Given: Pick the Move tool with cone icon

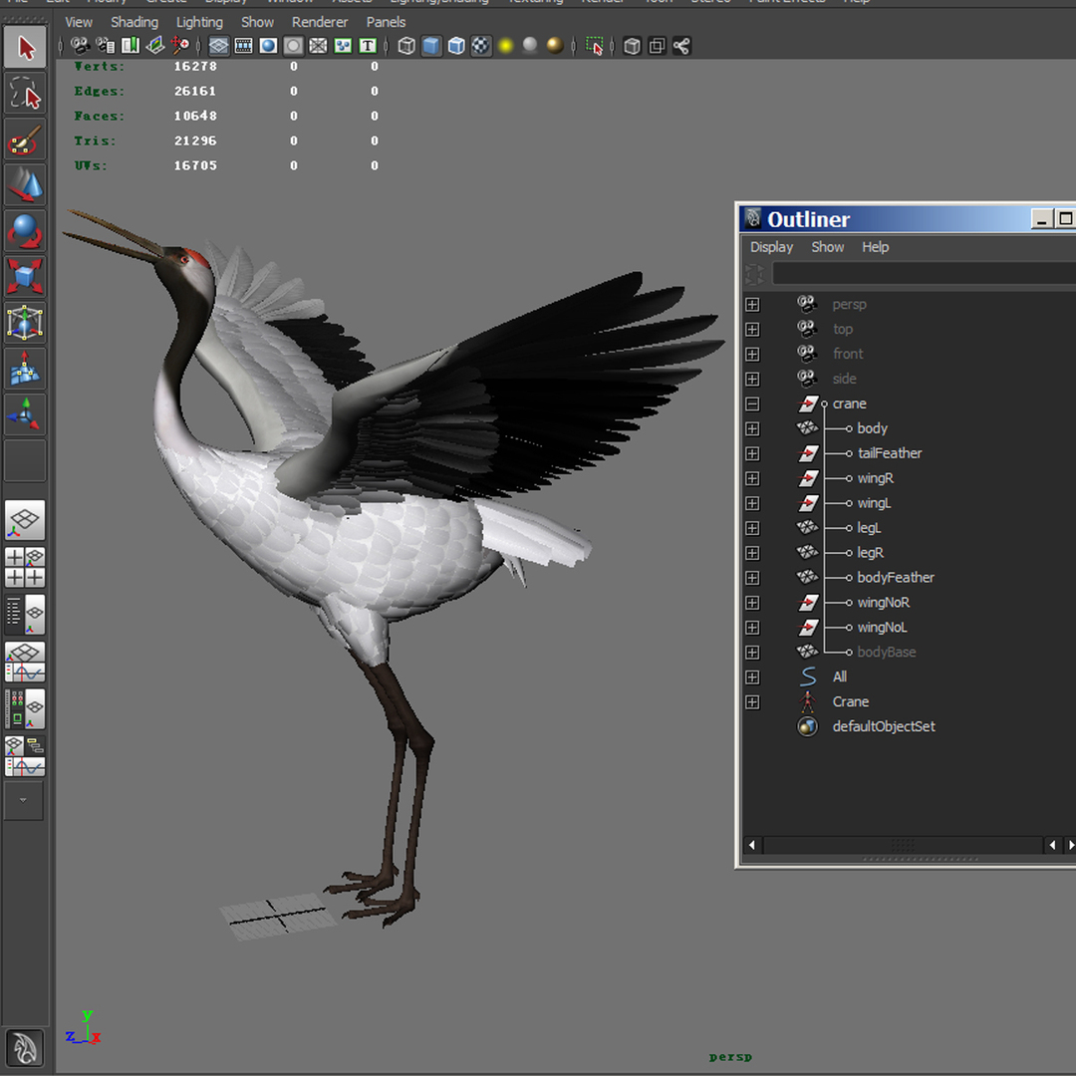Looking at the screenshot, I should (x=25, y=184).
